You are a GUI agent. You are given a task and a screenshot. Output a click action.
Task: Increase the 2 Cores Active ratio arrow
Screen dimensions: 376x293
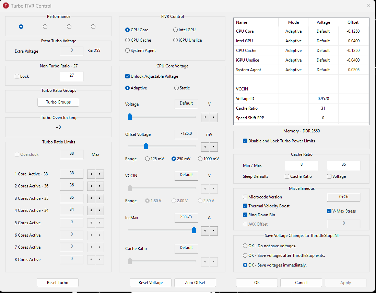point(100,186)
